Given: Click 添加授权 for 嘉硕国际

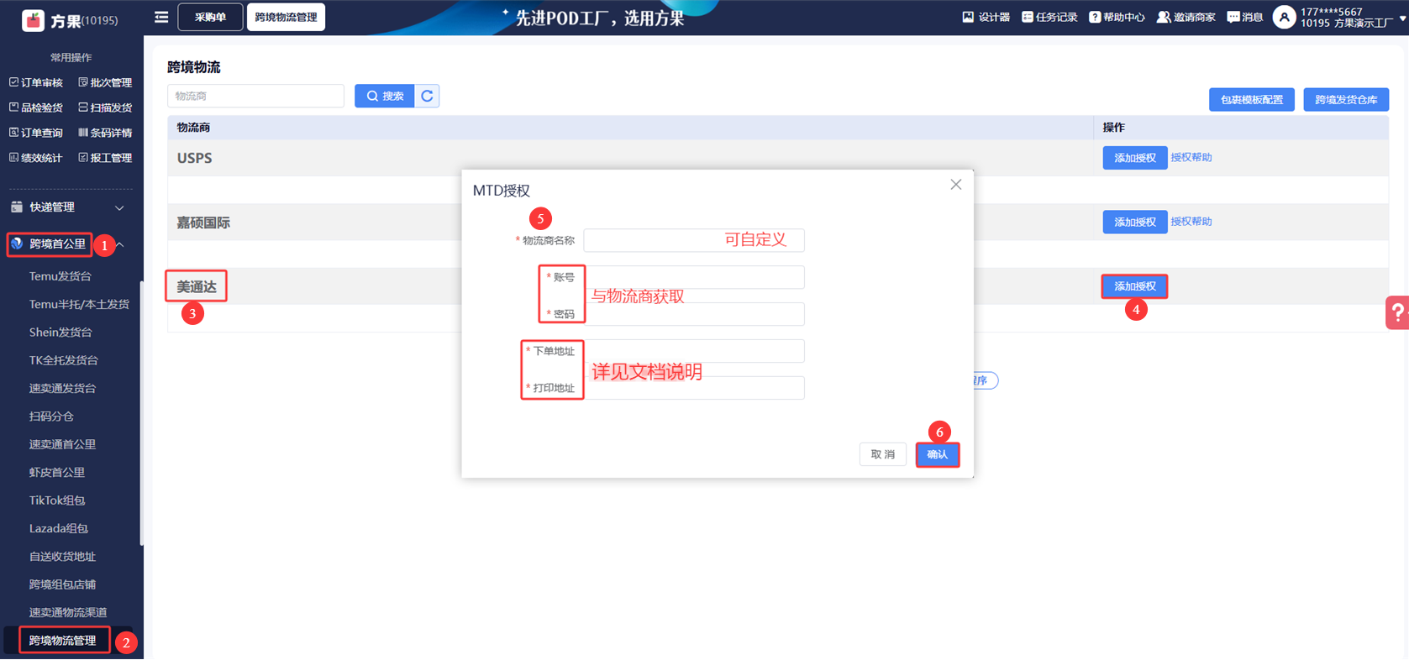Looking at the screenshot, I should pyautogui.click(x=1135, y=222).
